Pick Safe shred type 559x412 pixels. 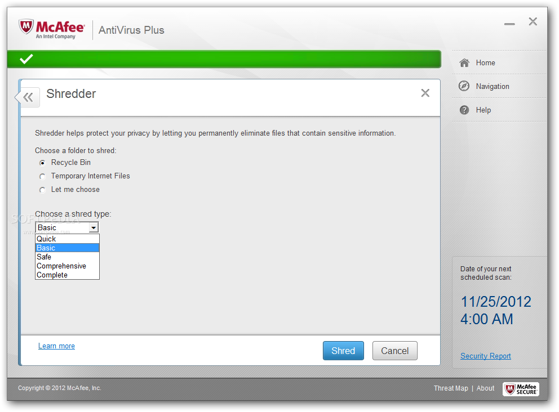[67, 257]
